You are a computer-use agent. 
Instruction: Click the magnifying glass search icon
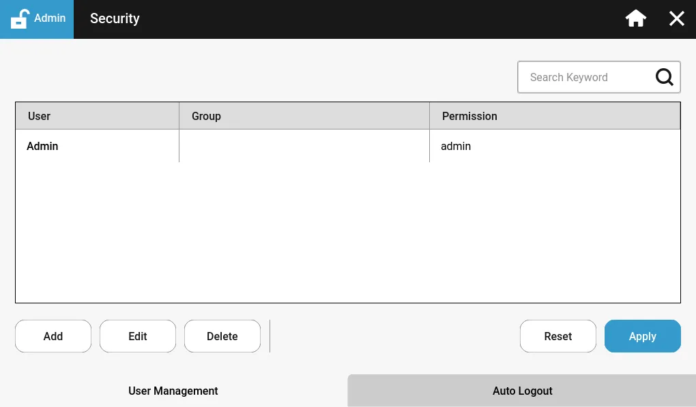coord(664,77)
